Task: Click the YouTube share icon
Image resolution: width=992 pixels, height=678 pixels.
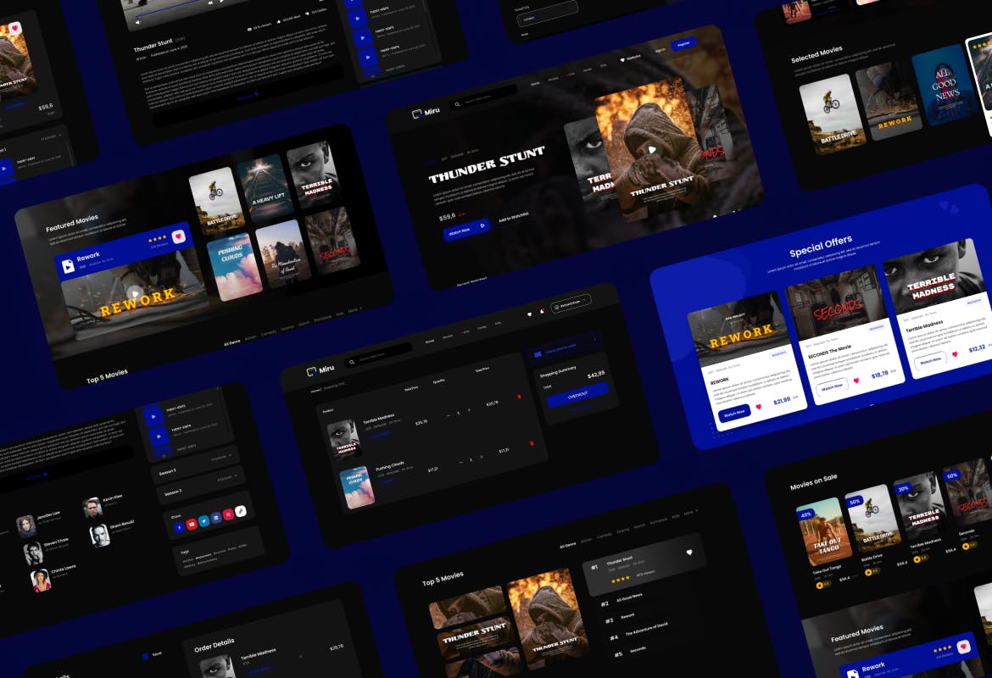Action: [x=192, y=524]
